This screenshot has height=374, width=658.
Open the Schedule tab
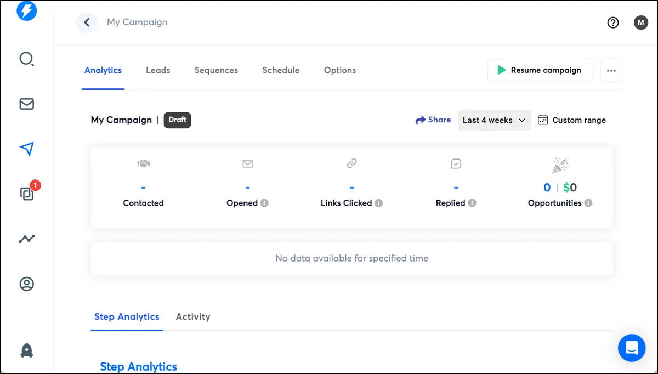click(281, 70)
